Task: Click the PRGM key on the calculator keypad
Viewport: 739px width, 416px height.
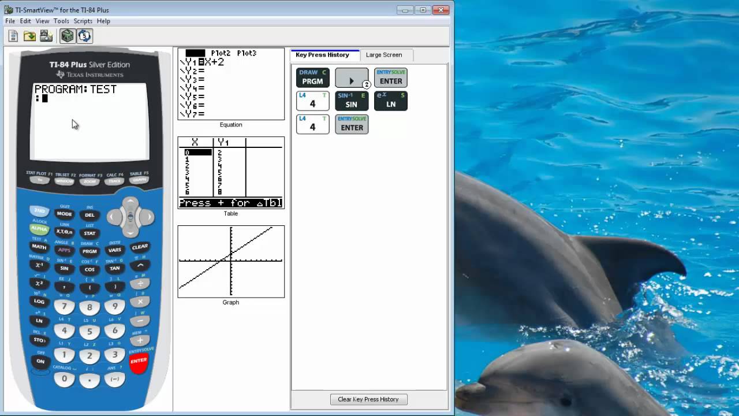Action: click(x=89, y=251)
